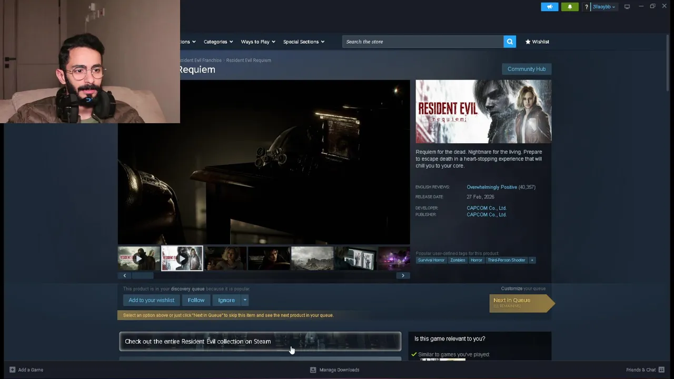
Task: Open the Resident Evil Franchise breadcrumb
Action: pos(201,60)
